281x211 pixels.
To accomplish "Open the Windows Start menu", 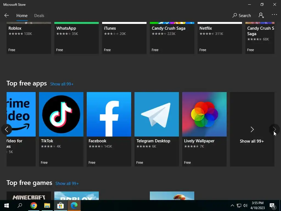I will tap(7, 206).
